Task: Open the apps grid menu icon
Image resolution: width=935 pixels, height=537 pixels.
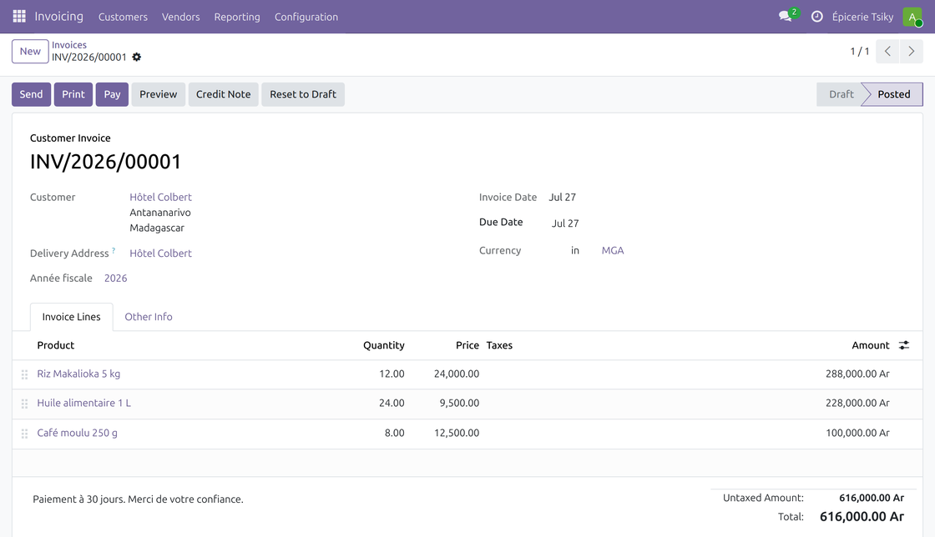Action: (x=19, y=16)
